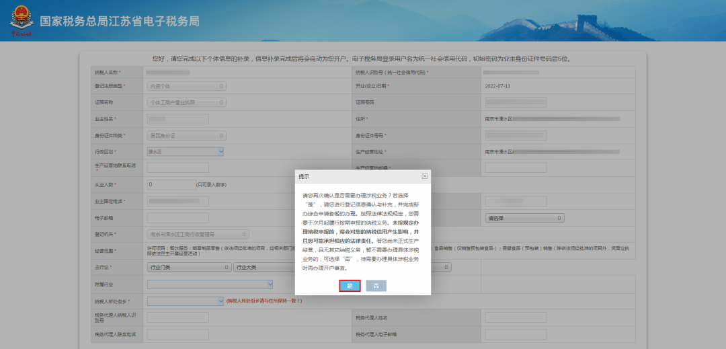Open the 登记注册类型 dropdown showing 内资个体
Screen dimensions: 726x349
[x=187, y=86]
